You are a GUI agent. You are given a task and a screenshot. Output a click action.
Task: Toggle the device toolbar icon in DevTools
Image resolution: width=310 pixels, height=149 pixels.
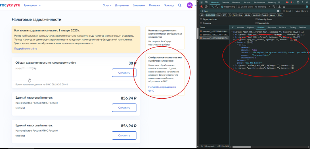click(206, 2)
